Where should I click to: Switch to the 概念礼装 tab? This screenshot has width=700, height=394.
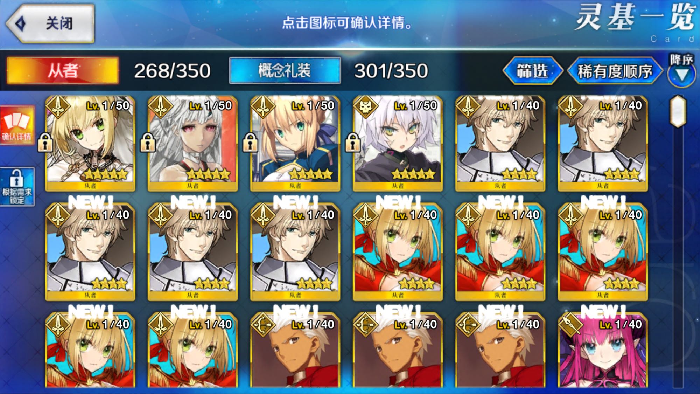point(285,70)
